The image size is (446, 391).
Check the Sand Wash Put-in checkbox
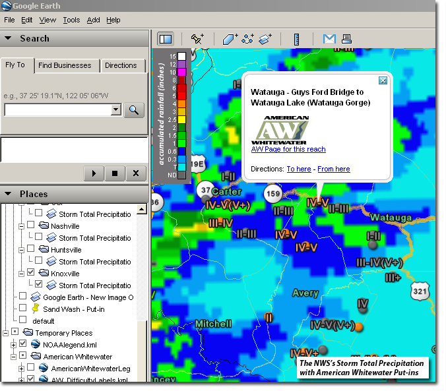point(22,308)
